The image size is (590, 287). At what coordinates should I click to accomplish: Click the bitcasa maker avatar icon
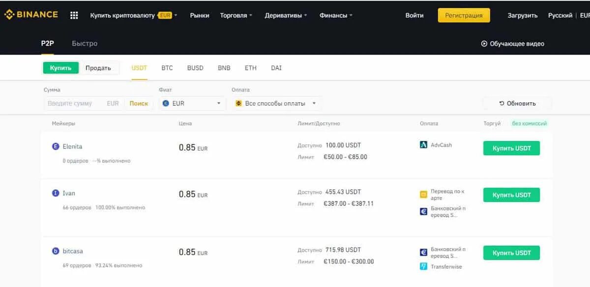tap(56, 251)
